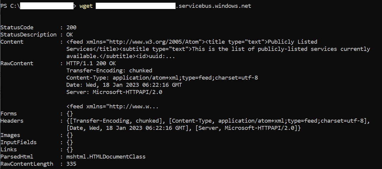Click the StatusDescription label

(x=29, y=35)
